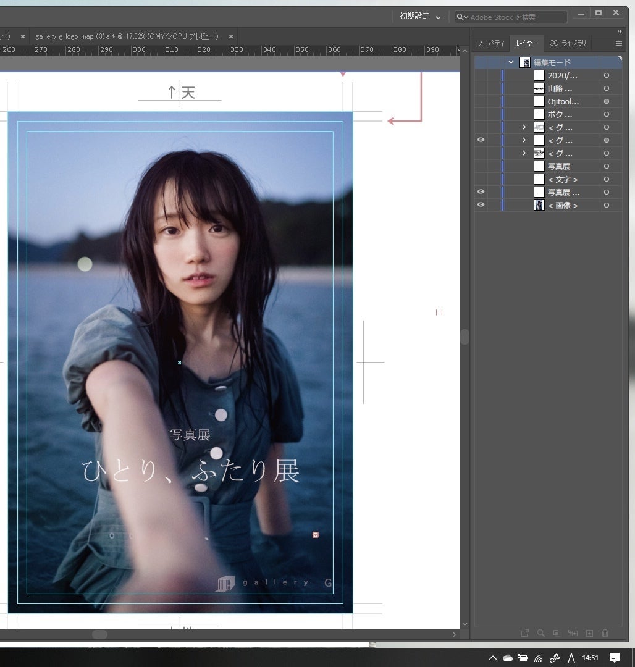Collapse panels with the double-arrow icon
The height and width of the screenshot is (667, 635).
tap(620, 31)
